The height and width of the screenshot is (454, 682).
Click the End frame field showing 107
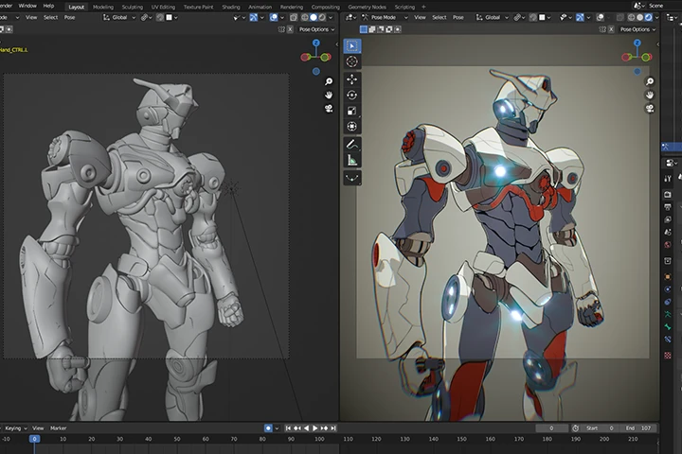click(638, 428)
